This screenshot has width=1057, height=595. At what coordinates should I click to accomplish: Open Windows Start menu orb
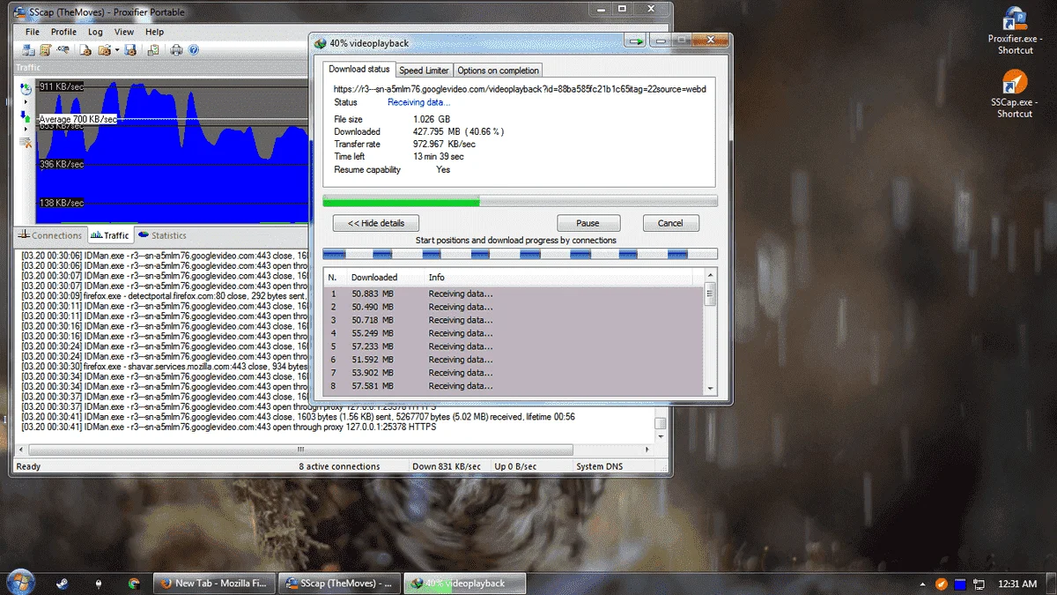(20, 583)
